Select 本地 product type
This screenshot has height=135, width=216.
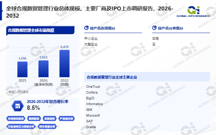pyautogui.click(x=156, y=39)
